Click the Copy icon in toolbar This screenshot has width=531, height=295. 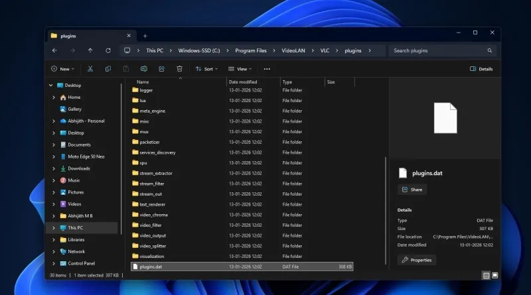click(108, 69)
